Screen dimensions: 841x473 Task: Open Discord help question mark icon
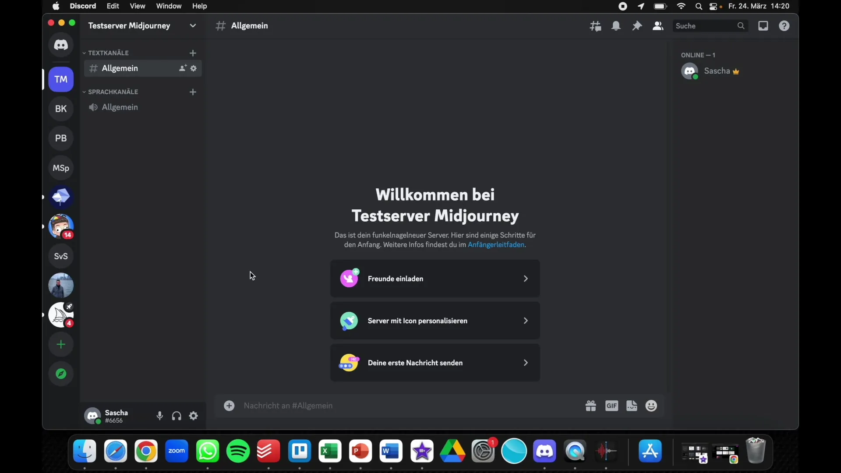(x=784, y=26)
